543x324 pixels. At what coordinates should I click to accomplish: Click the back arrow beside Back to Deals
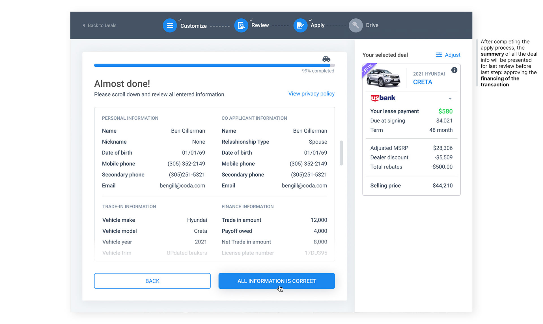coord(84,25)
